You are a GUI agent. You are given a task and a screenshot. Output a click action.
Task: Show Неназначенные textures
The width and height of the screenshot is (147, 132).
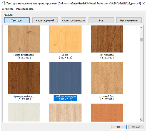click(129, 20)
